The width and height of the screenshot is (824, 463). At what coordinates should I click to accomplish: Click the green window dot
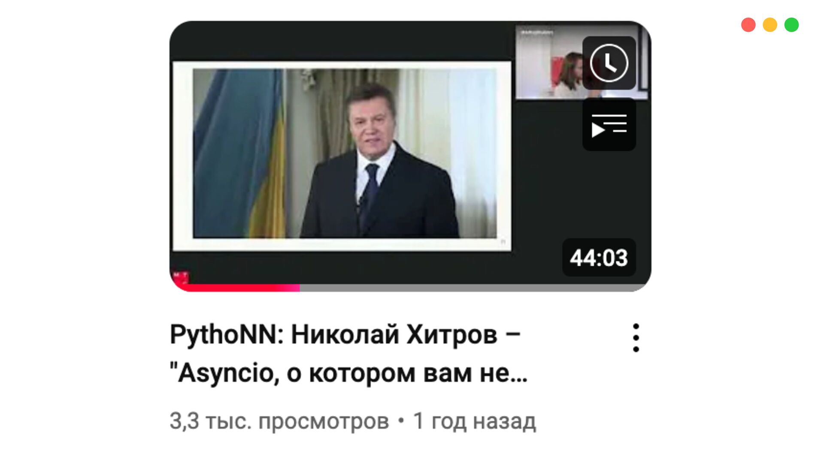tap(791, 25)
